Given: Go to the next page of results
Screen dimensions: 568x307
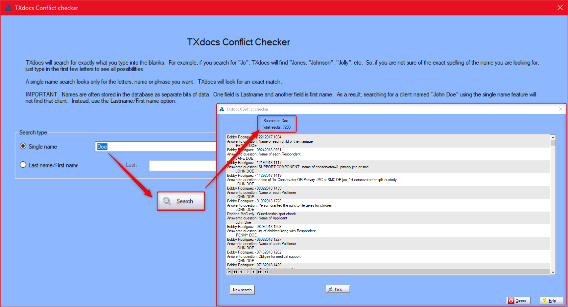Looking at the screenshot, I should [253, 272].
